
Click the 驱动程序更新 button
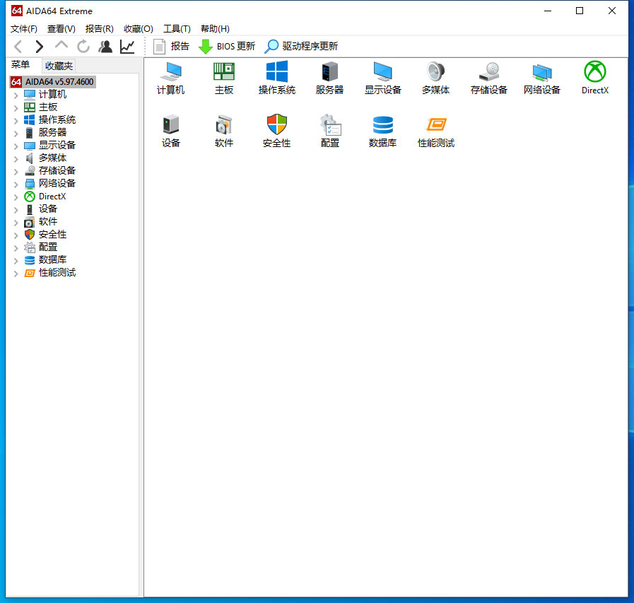[301, 47]
